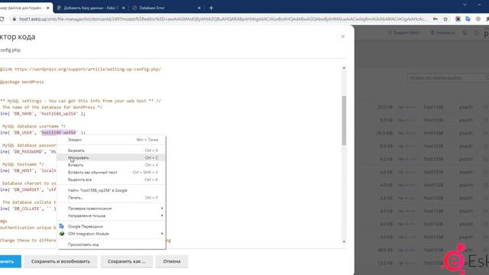Open the gray round extension icon
Screen dimensions: 489x275
click(478, 19)
